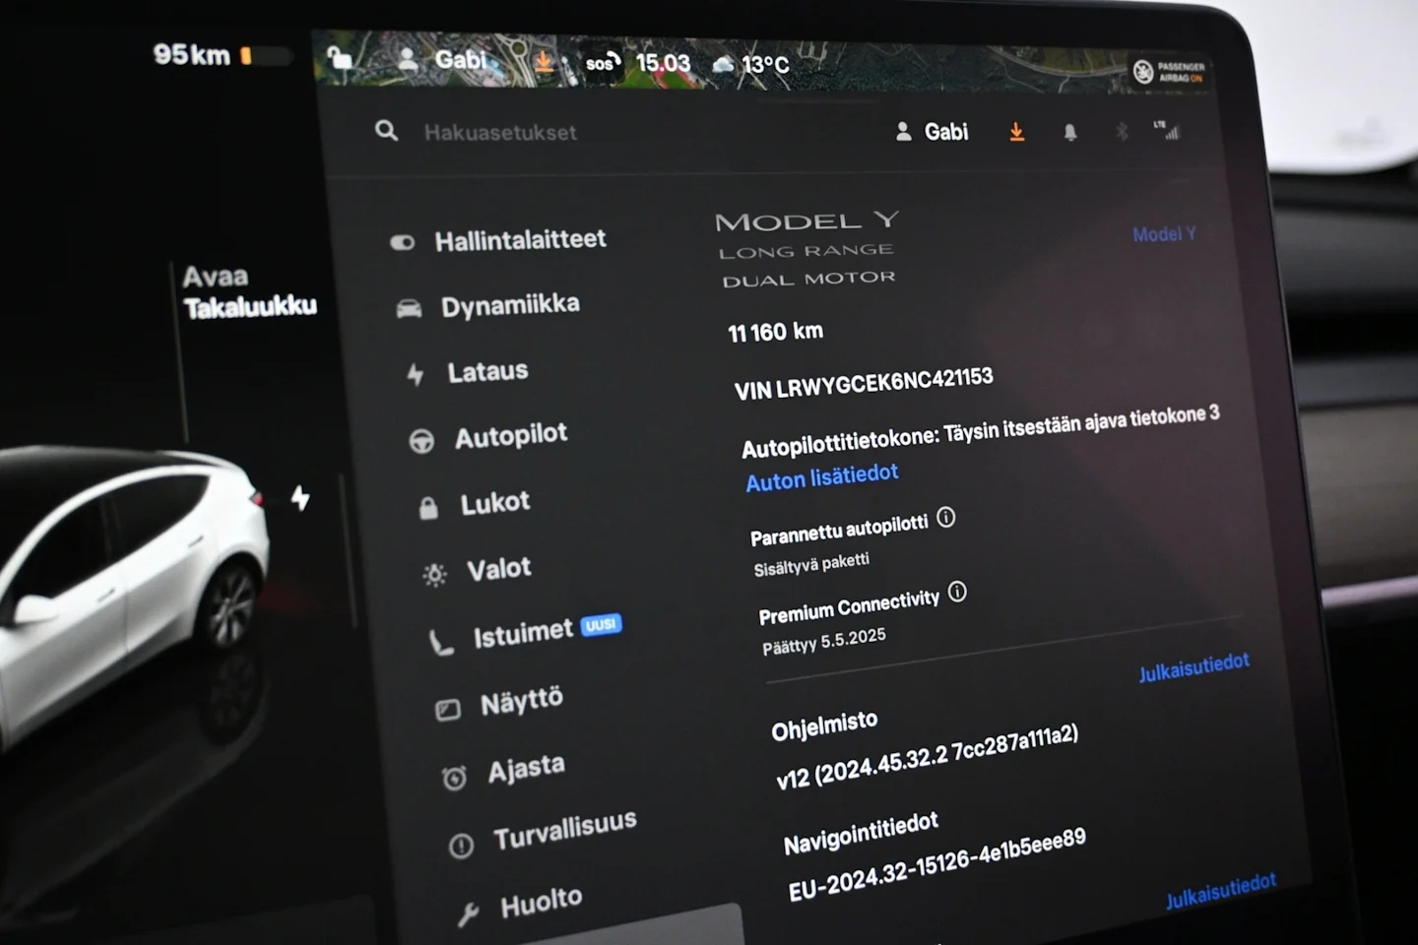
Task: Show info for Premium Connectivity
Action: tap(957, 592)
